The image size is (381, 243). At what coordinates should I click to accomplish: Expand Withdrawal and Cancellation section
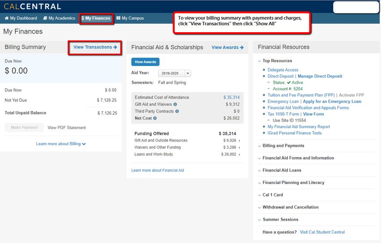[288, 207]
